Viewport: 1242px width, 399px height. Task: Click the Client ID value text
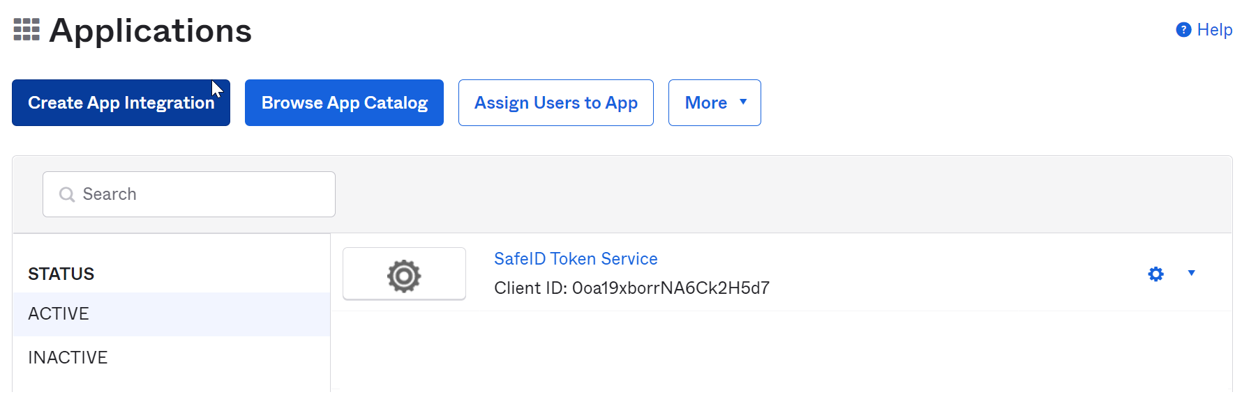670,288
